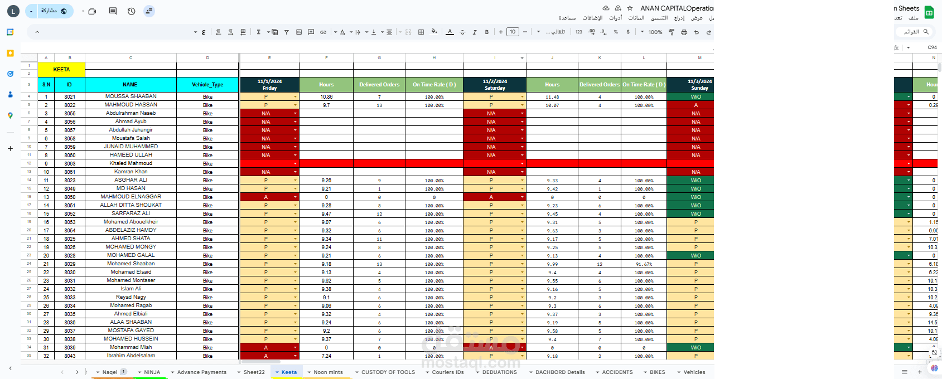This screenshot has width=942, height=379.
Task: Open text color A swatch
Action: (x=450, y=32)
